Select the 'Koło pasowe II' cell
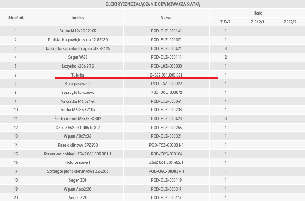The image size is (305, 201). tap(78, 84)
